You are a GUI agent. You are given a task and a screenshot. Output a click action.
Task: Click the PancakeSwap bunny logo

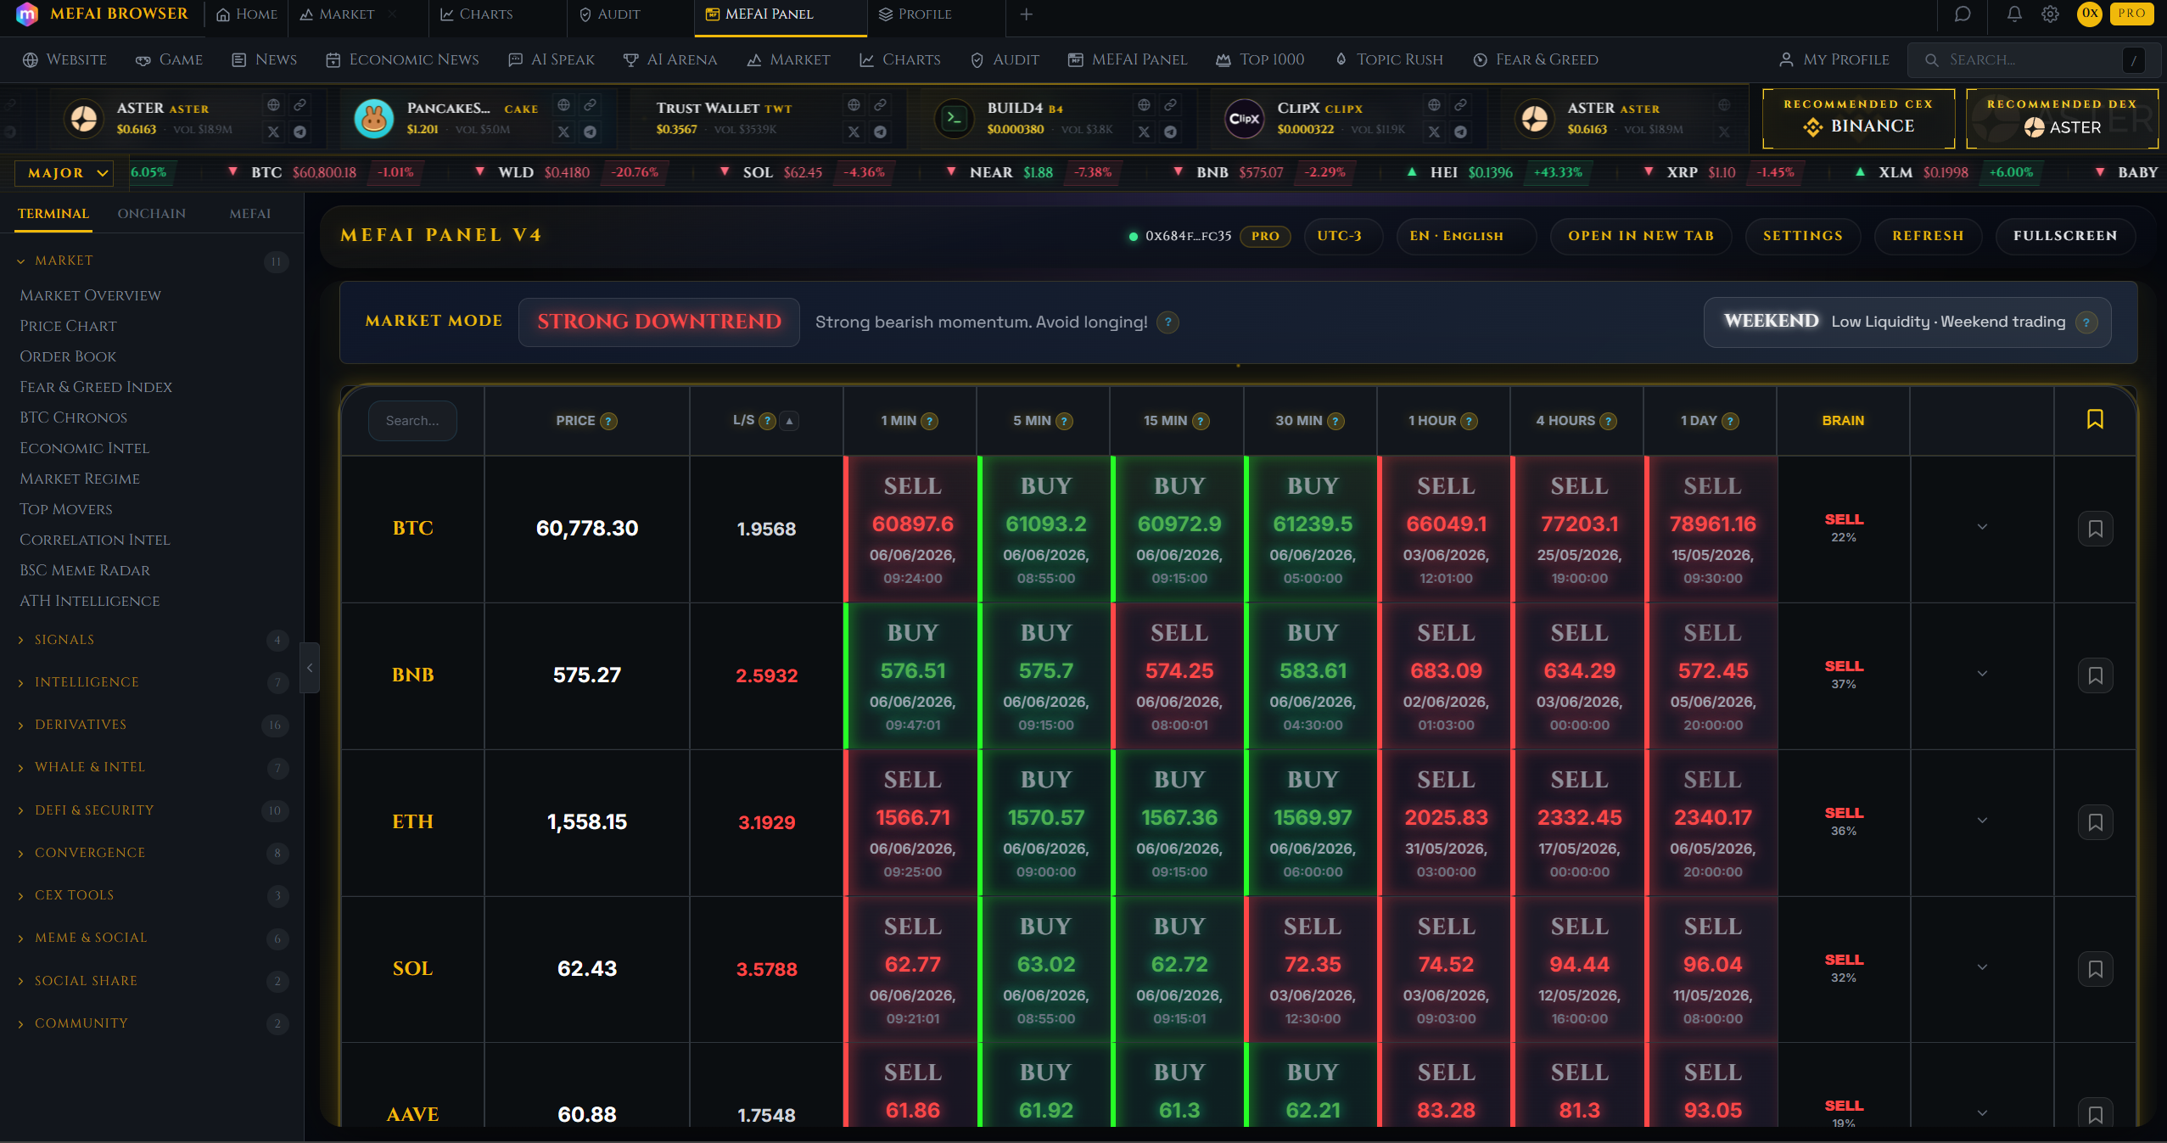tap(373, 118)
